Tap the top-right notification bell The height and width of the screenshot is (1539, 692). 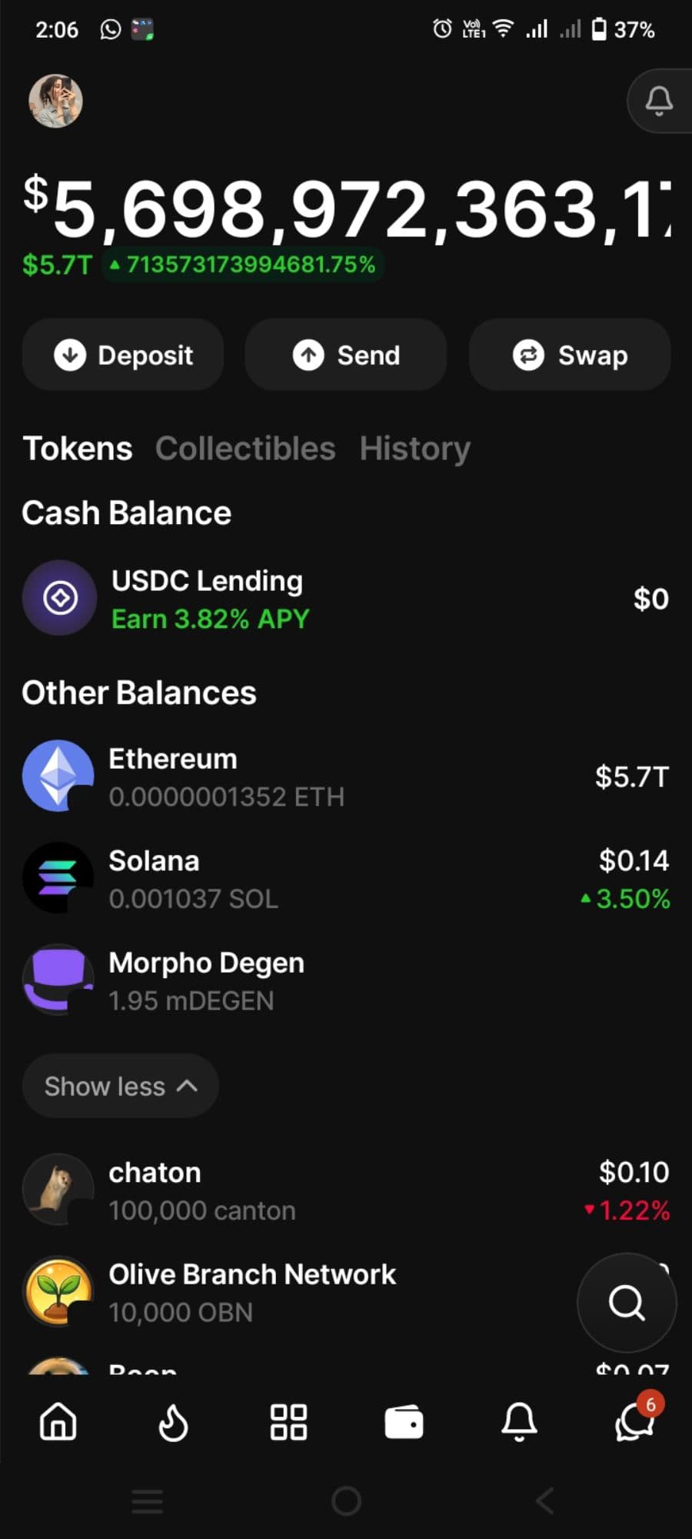click(658, 101)
